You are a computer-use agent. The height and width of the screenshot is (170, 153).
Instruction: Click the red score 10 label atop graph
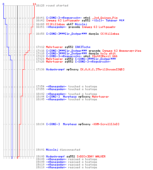pyautogui.click(x=34, y=4)
